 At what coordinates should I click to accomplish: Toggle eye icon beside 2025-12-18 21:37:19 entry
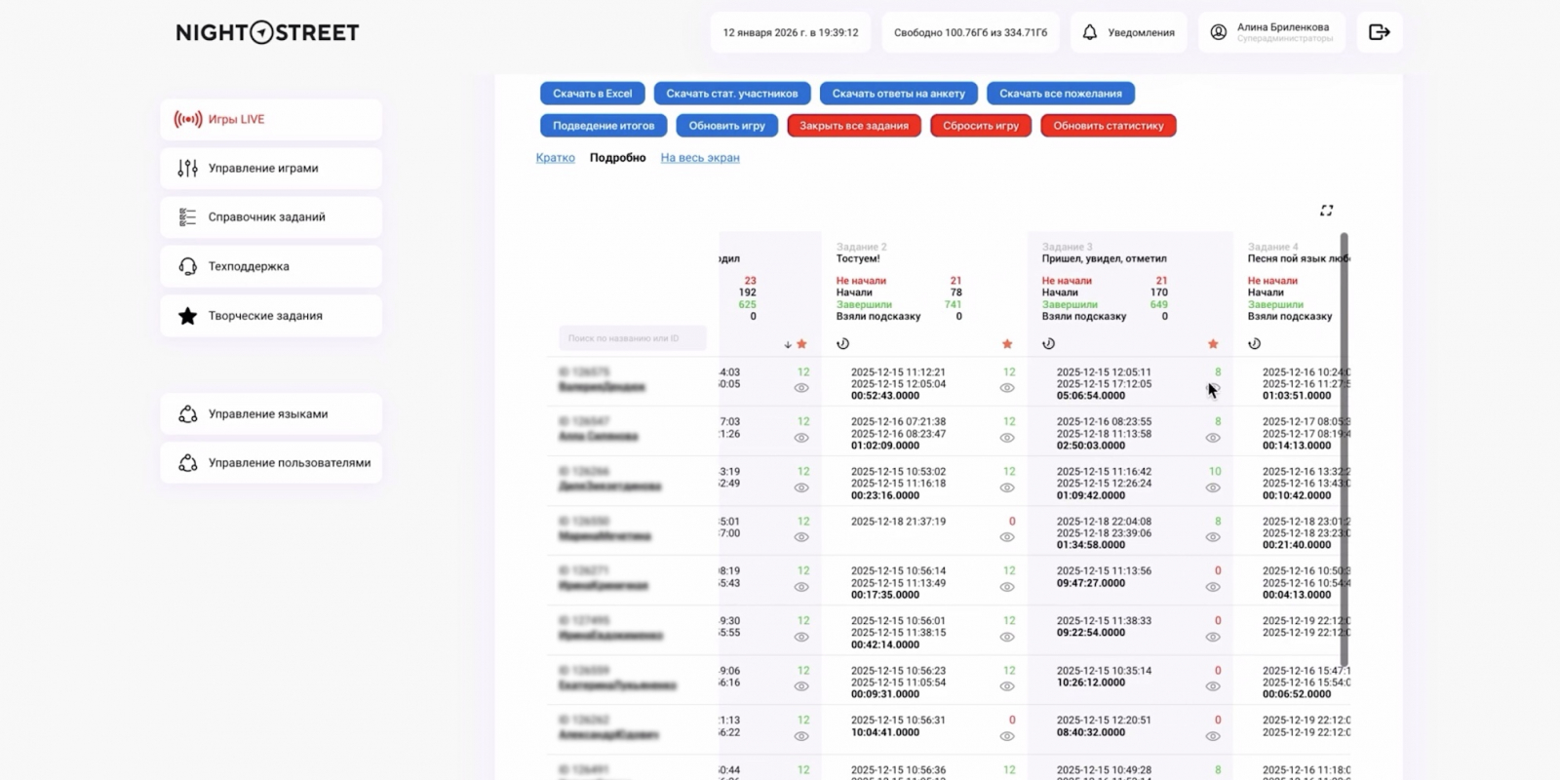[x=1007, y=537]
